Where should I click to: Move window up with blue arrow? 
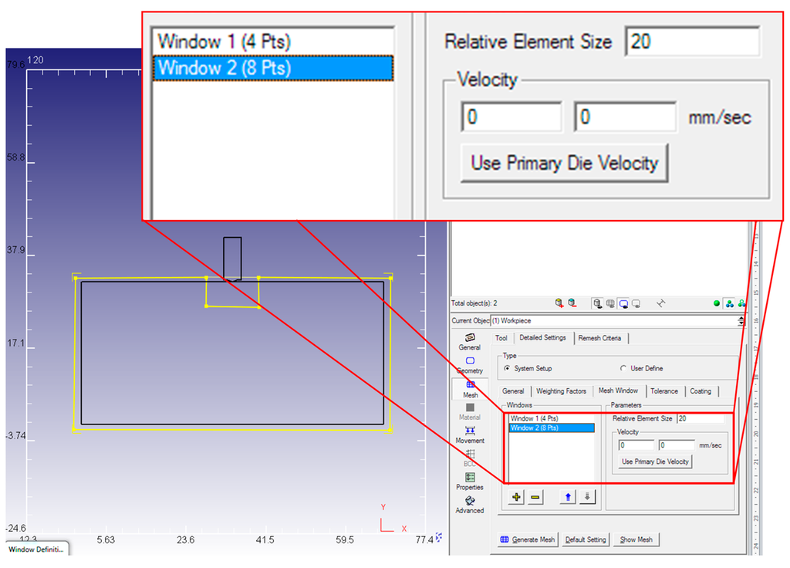tap(568, 498)
